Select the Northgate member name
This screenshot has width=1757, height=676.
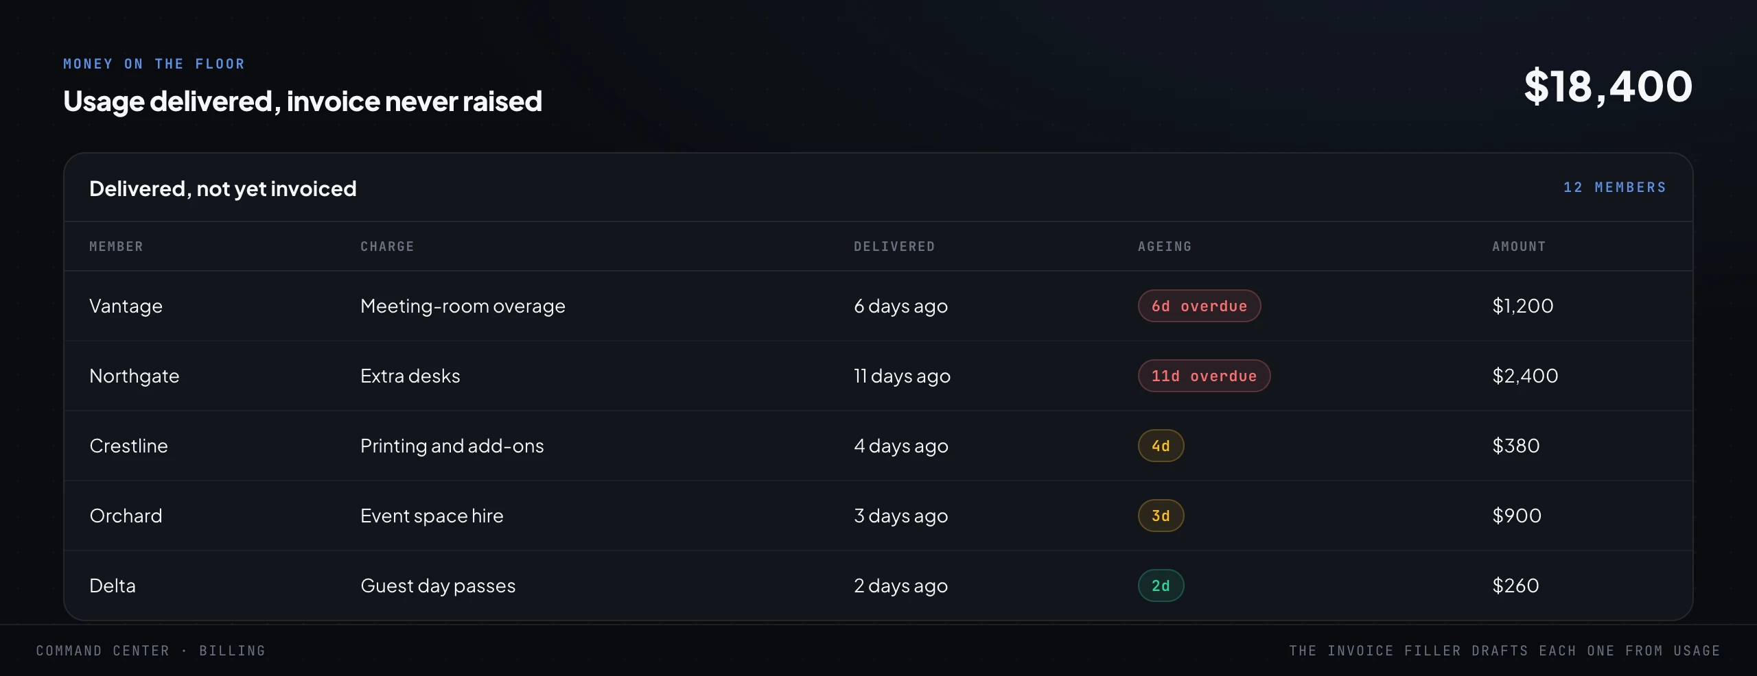tap(135, 376)
